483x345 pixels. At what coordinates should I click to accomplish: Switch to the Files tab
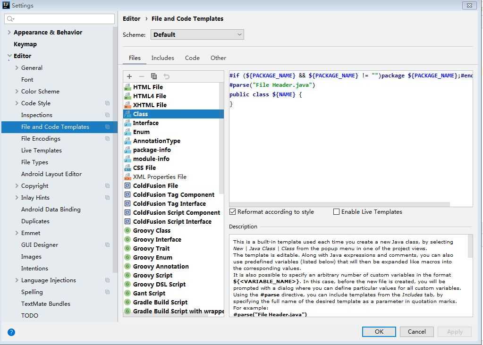point(135,58)
